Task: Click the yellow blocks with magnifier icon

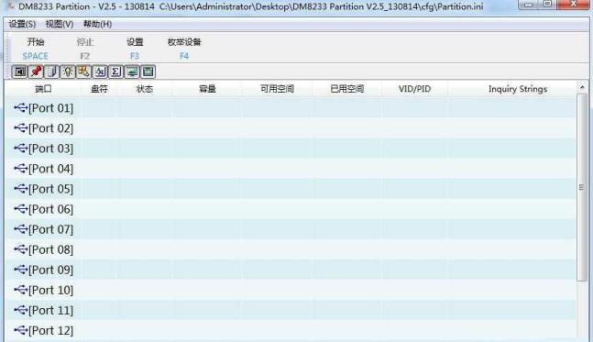Action: pyautogui.click(x=83, y=72)
